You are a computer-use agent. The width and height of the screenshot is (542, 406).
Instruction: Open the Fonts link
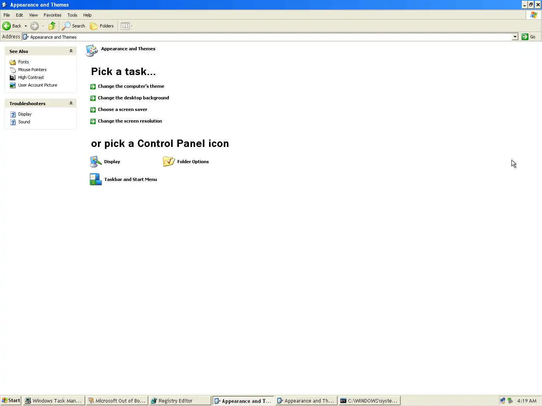(24, 62)
